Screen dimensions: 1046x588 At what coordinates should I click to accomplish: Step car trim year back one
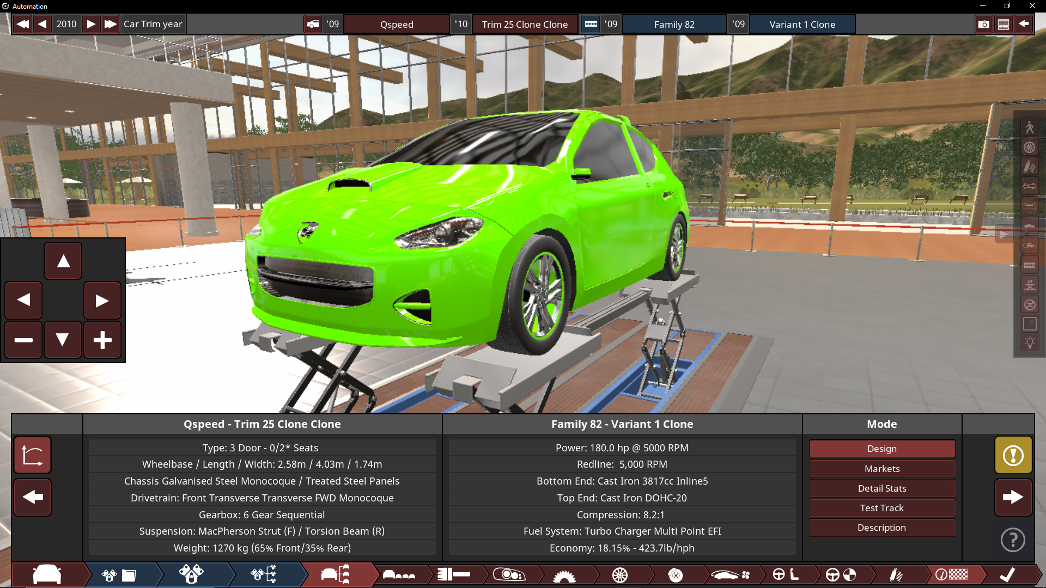(x=42, y=24)
